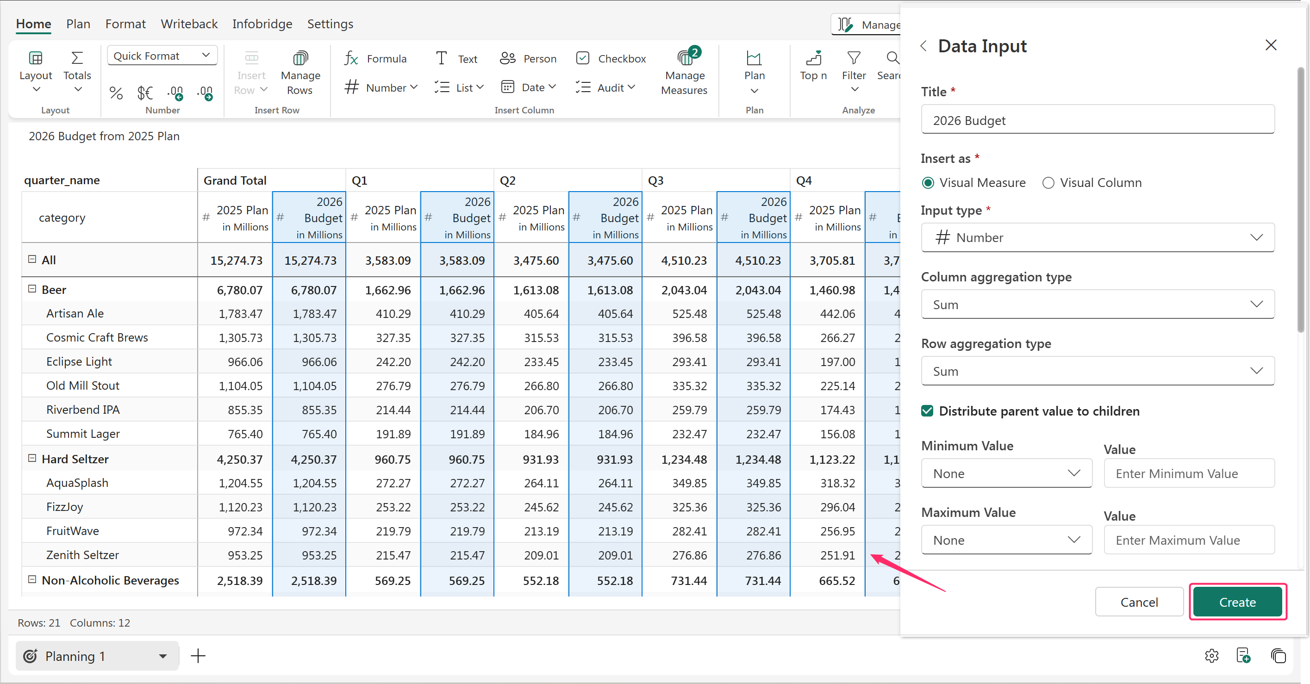Apply percentage number format

(x=116, y=93)
